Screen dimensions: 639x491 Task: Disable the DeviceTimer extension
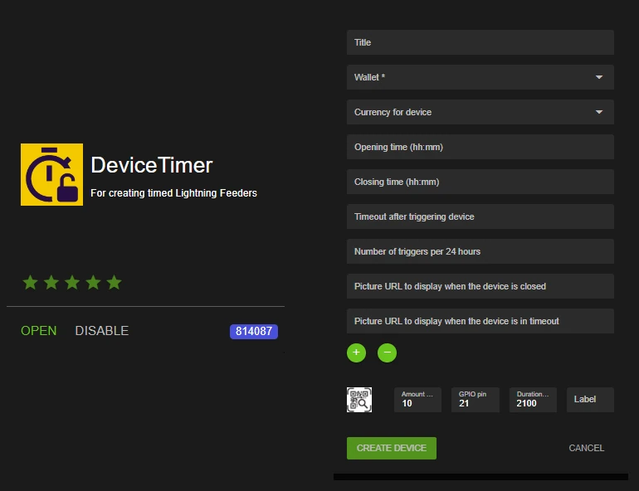(102, 331)
